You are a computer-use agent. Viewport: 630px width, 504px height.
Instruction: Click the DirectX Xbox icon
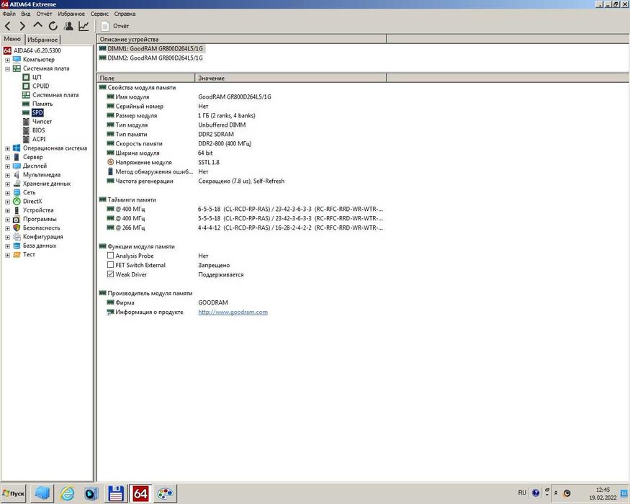[x=17, y=202]
